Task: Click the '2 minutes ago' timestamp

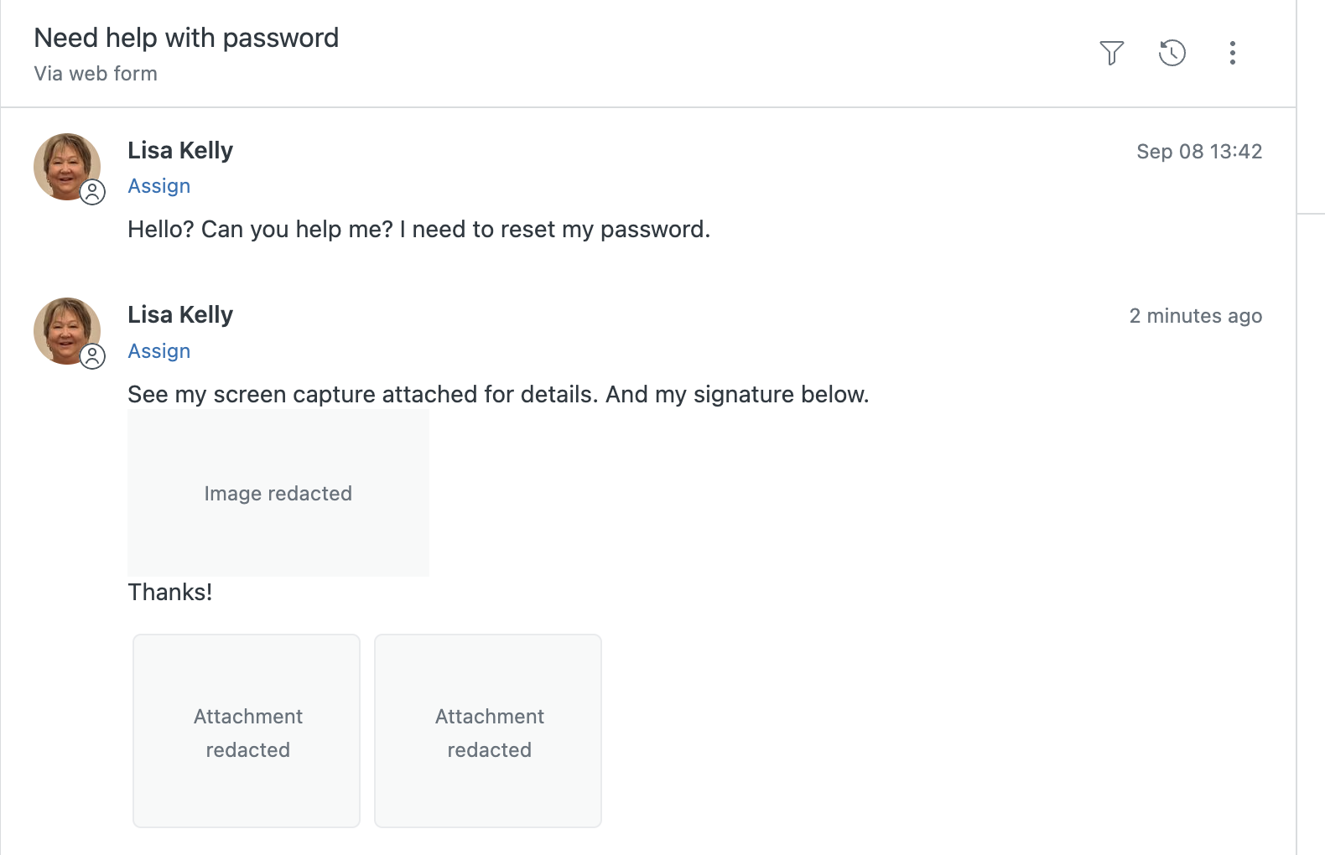Action: pyautogui.click(x=1195, y=316)
